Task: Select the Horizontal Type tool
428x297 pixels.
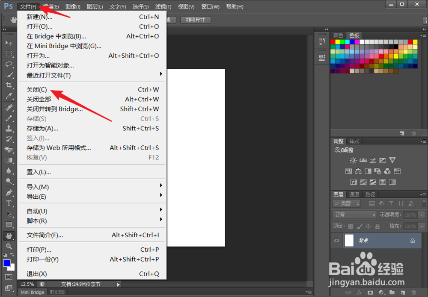Action: pyautogui.click(x=9, y=203)
